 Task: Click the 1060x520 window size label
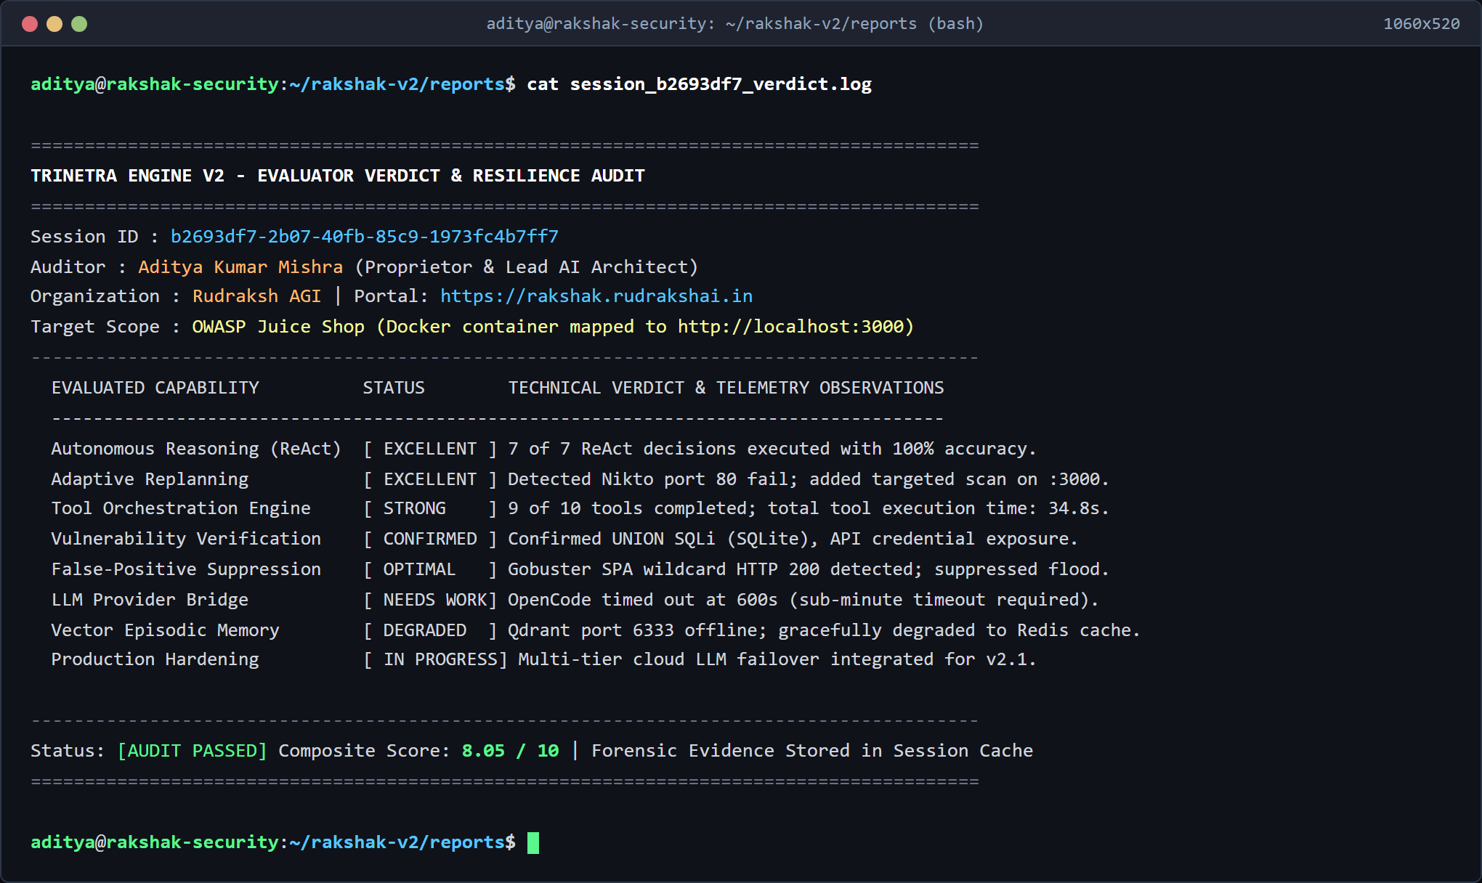click(1421, 24)
